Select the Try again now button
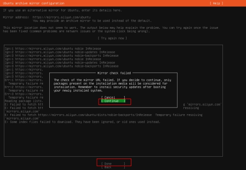Image resolution: width=246 pixels, height=170 pixels. pos(112,38)
